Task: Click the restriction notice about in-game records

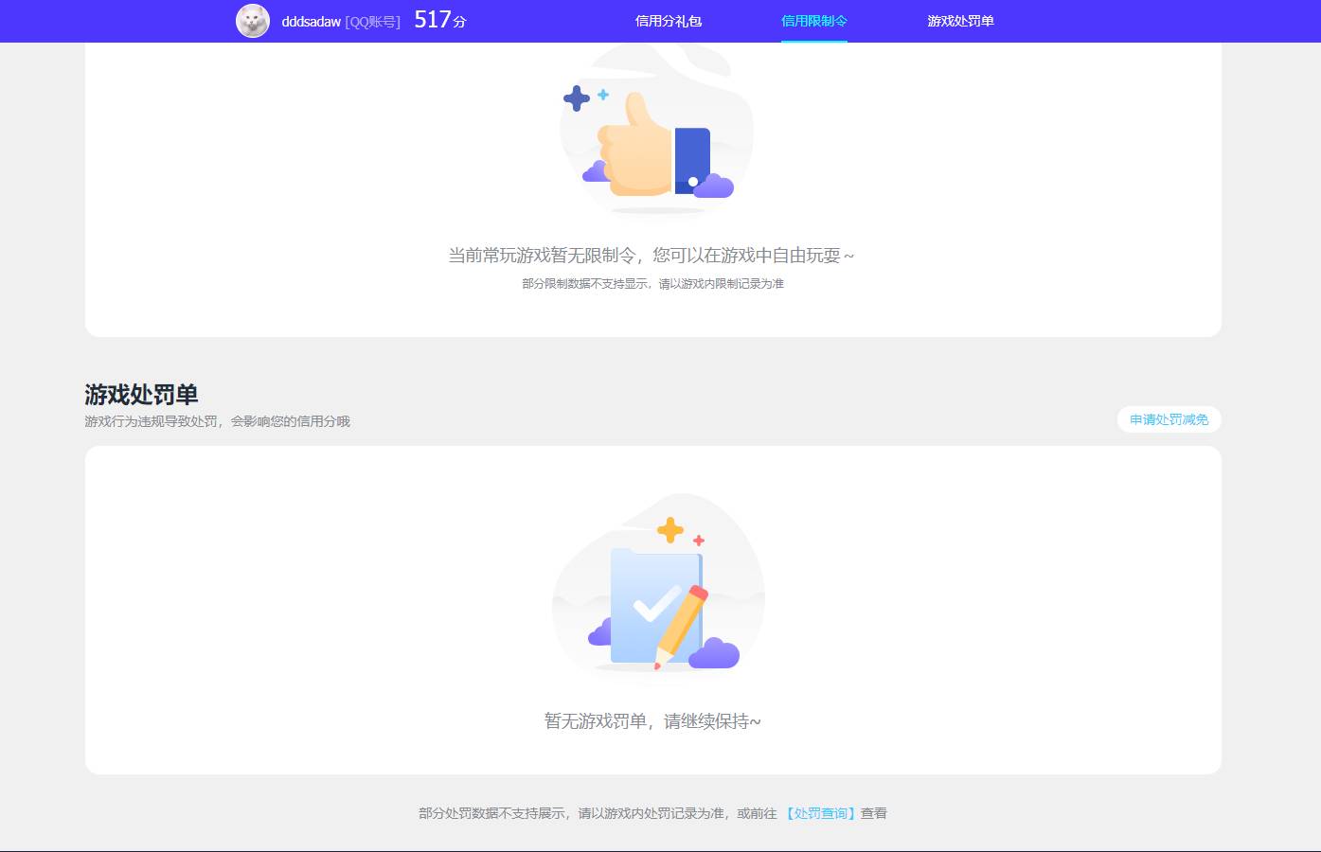Action: tap(653, 283)
